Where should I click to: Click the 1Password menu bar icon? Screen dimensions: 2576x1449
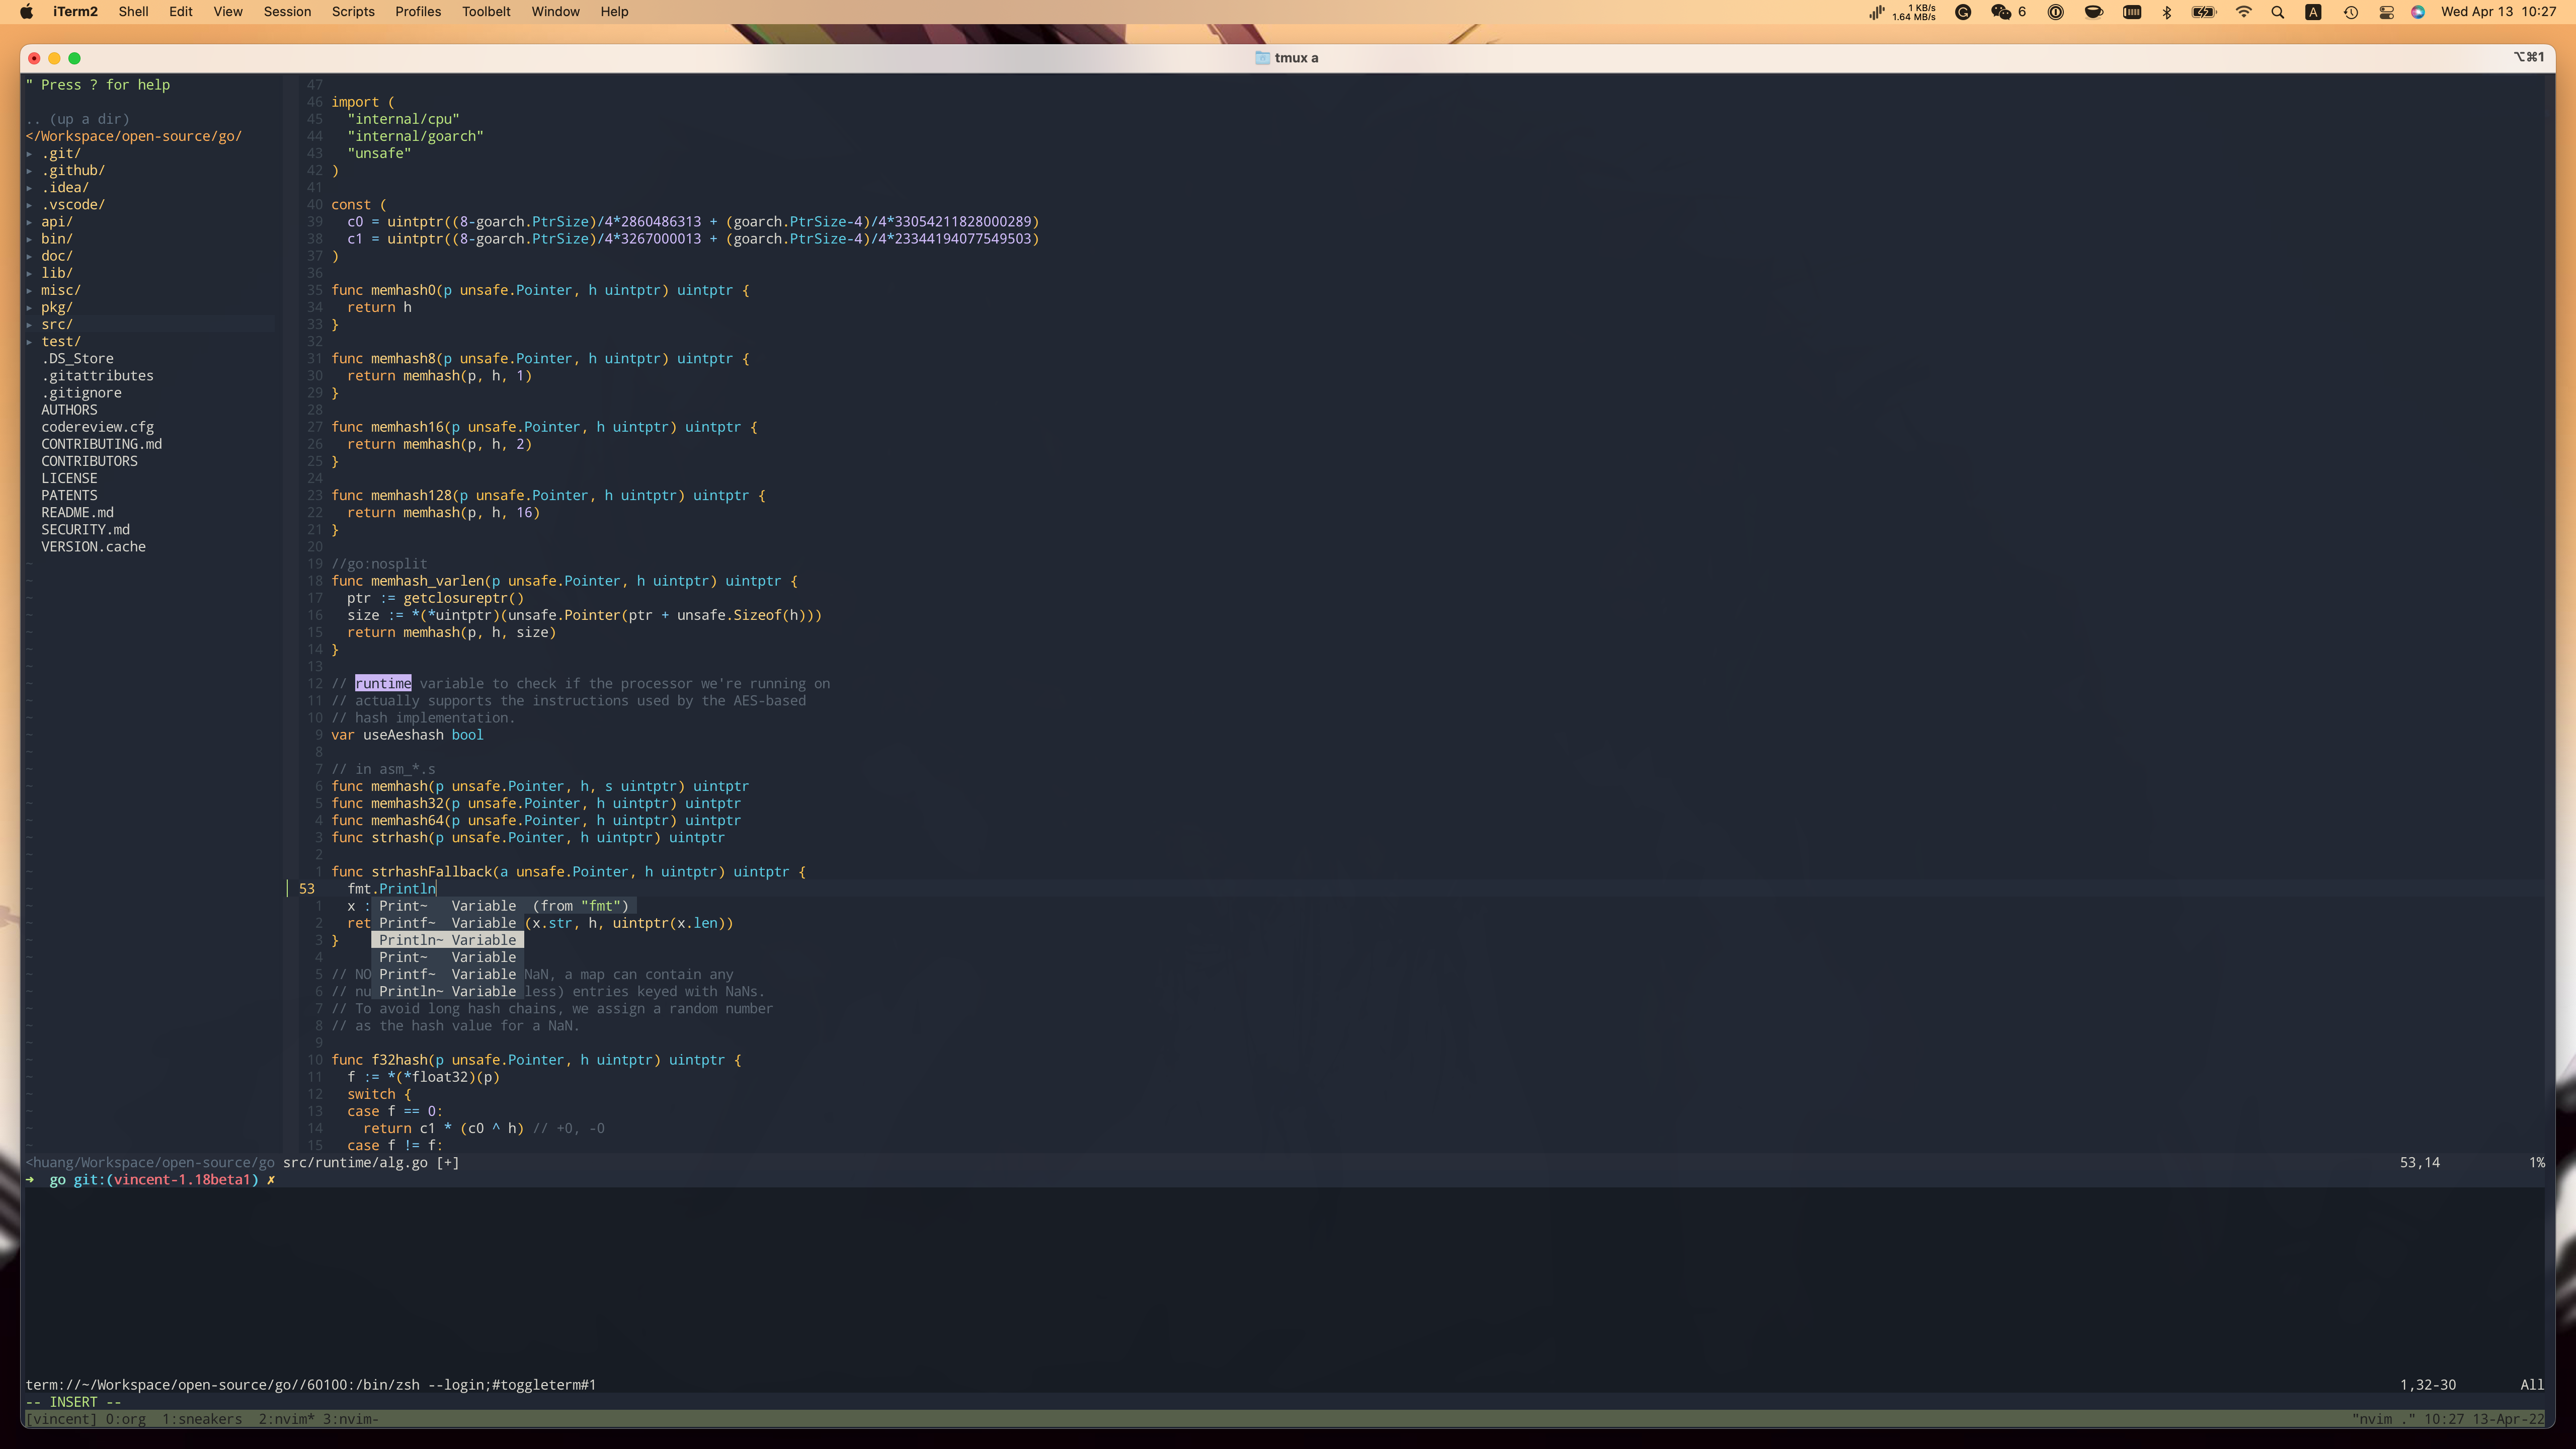tap(2056, 12)
